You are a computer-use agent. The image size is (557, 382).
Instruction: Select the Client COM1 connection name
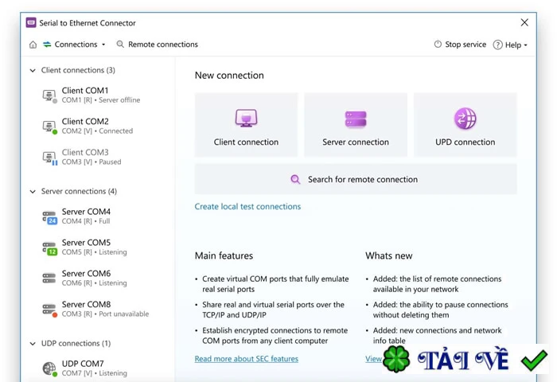85,91
